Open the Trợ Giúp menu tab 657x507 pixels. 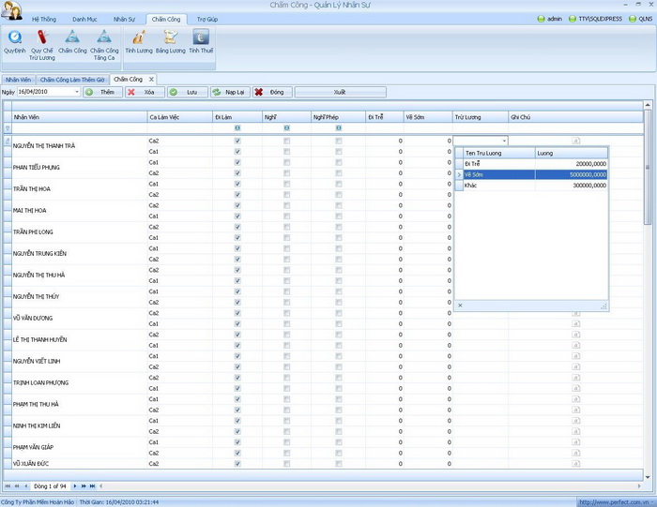tap(207, 20)
